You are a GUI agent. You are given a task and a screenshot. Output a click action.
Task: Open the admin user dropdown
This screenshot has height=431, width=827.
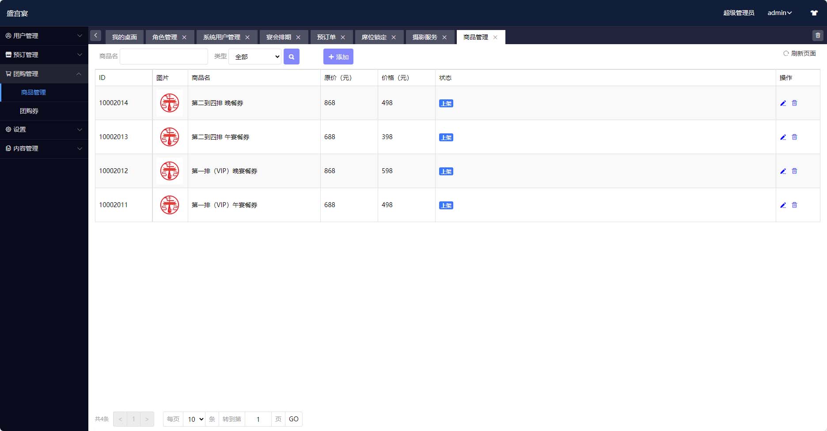(x=779, y=13)
